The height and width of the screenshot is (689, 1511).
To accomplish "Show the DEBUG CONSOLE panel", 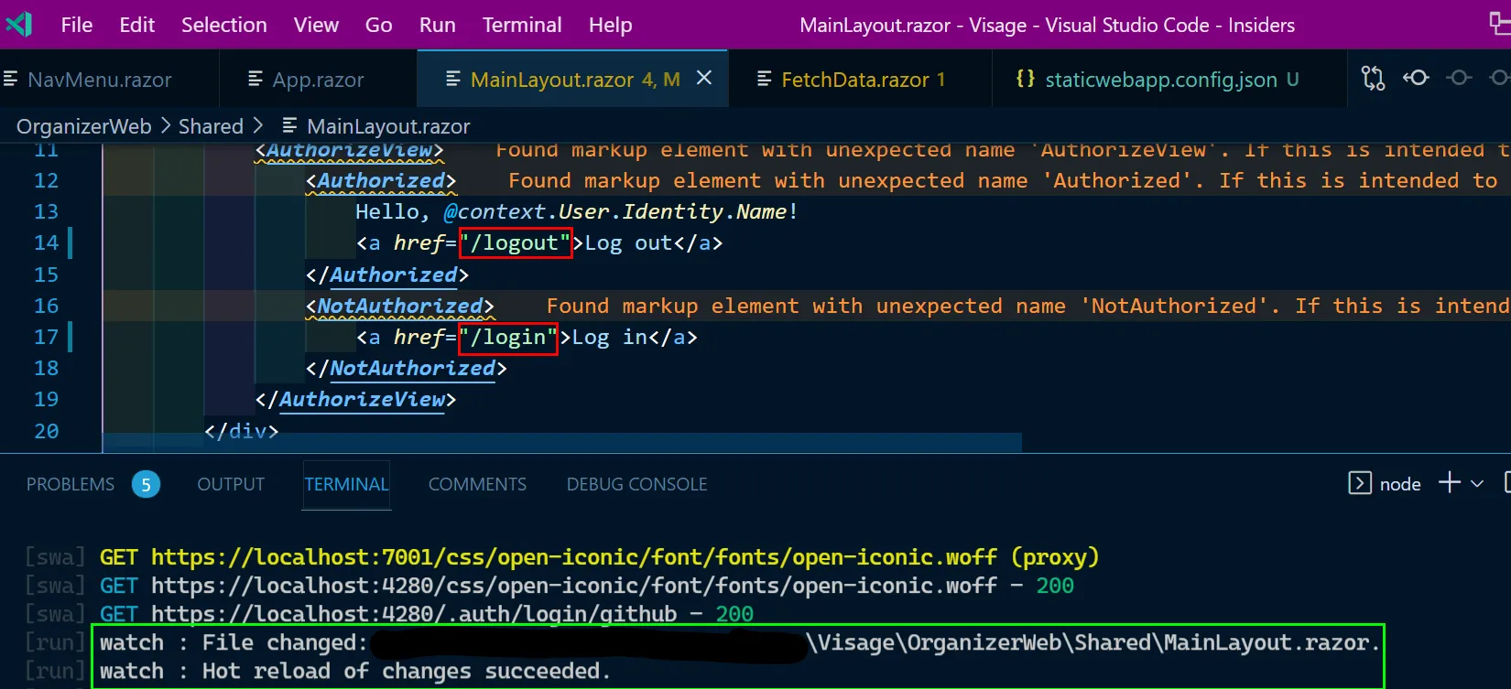I will 636,484.
